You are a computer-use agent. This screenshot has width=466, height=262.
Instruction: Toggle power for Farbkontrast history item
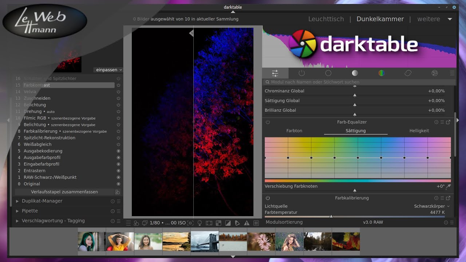(118, 85)
